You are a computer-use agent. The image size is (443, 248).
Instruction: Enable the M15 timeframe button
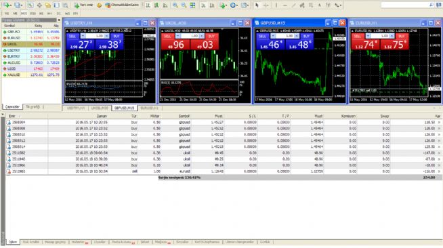point(24,14)
